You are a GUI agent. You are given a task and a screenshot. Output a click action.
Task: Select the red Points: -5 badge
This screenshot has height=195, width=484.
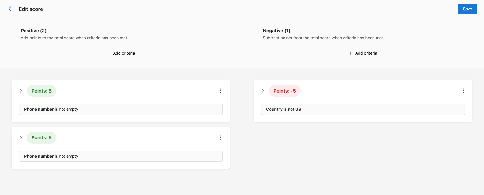[x=284, y=90]
